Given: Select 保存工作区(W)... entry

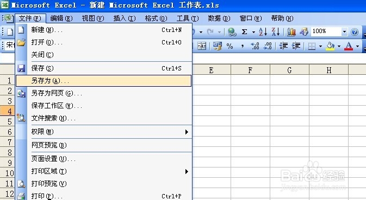Looking at the screenshot, I should click(x=104, y=106).
